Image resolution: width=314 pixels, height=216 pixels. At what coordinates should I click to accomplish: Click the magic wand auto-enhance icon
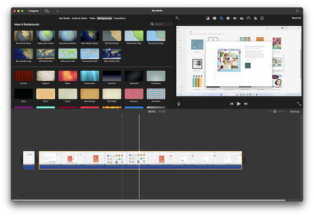click(x=177, y=18)
